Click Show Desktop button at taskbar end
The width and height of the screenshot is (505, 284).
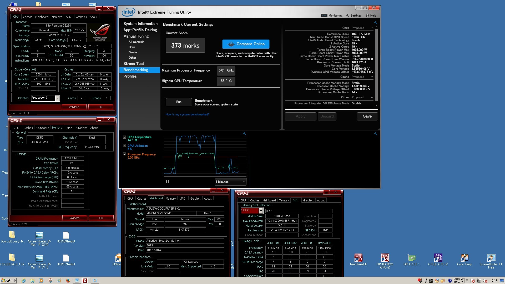coord(502,281)
